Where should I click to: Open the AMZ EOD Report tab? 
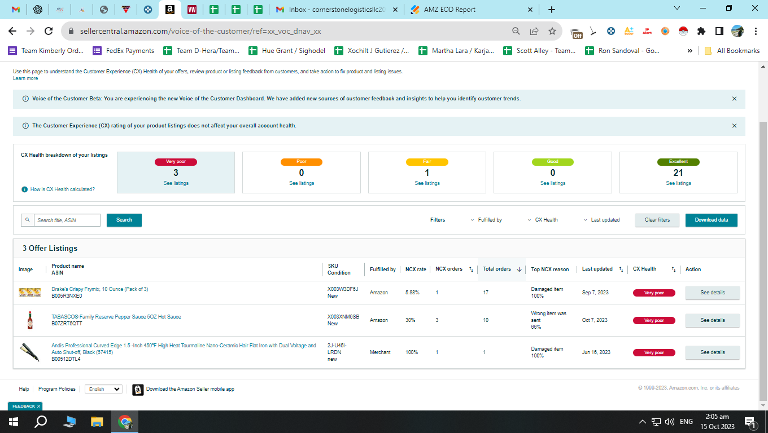472,10
